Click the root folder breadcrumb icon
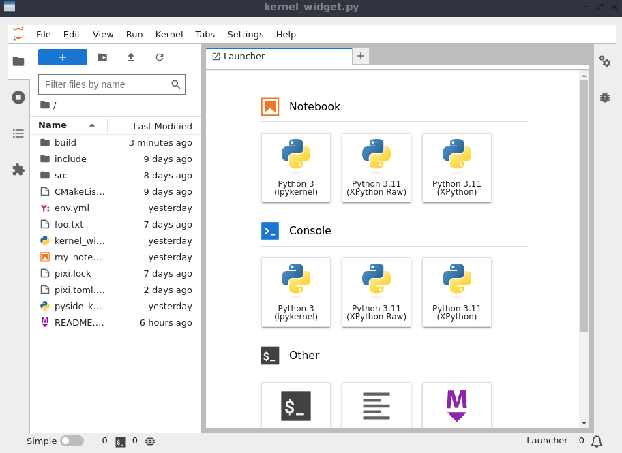Screen dimensions: 622x453 45,105
